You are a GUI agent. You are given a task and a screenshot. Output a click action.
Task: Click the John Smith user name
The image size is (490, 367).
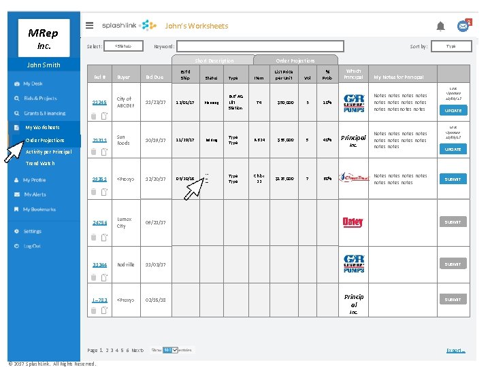[x=44, y=65]
